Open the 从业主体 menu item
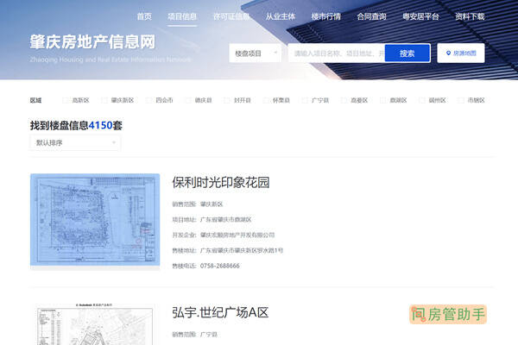The image size is (518, 345). point(281,16)
